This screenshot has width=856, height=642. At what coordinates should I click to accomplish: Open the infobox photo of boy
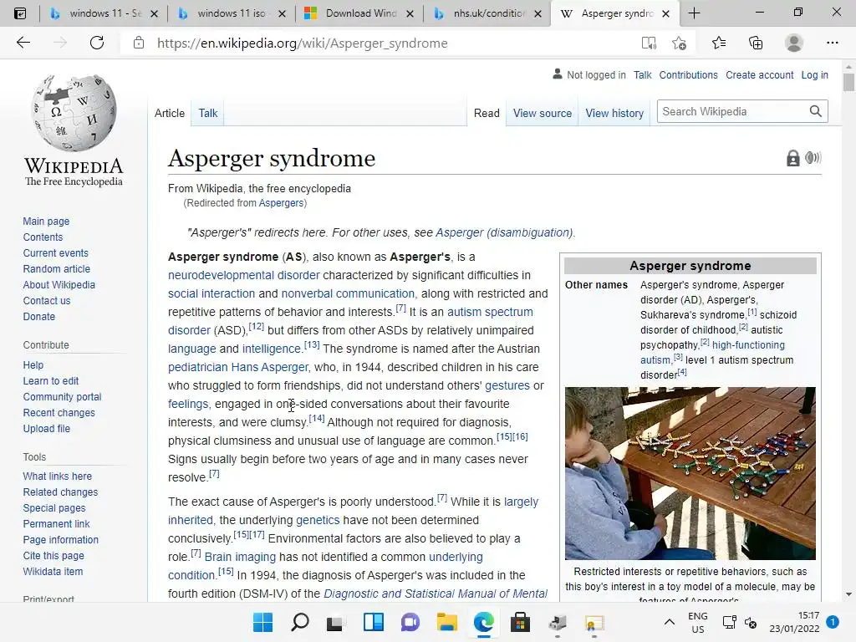[x=690, y=473]
